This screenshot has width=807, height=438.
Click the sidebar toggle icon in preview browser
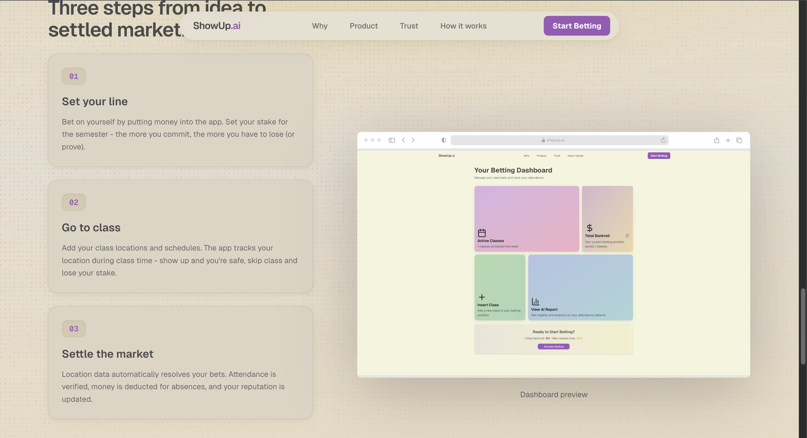click(392, 140)
